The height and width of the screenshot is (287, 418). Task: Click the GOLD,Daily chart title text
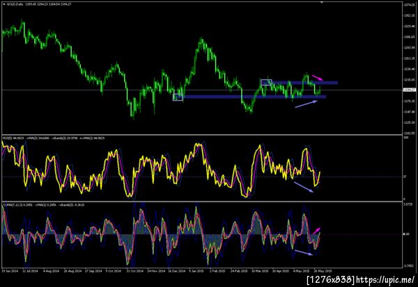tap(15, 4)
